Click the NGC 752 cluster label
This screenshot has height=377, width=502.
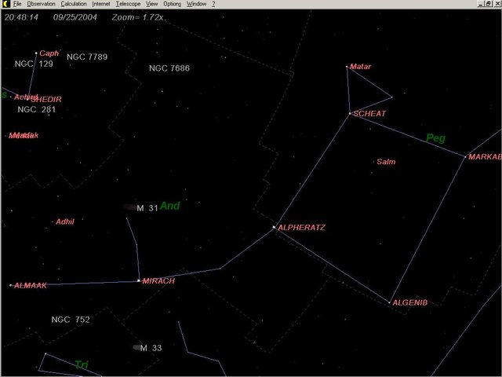[x=71, y=320]
